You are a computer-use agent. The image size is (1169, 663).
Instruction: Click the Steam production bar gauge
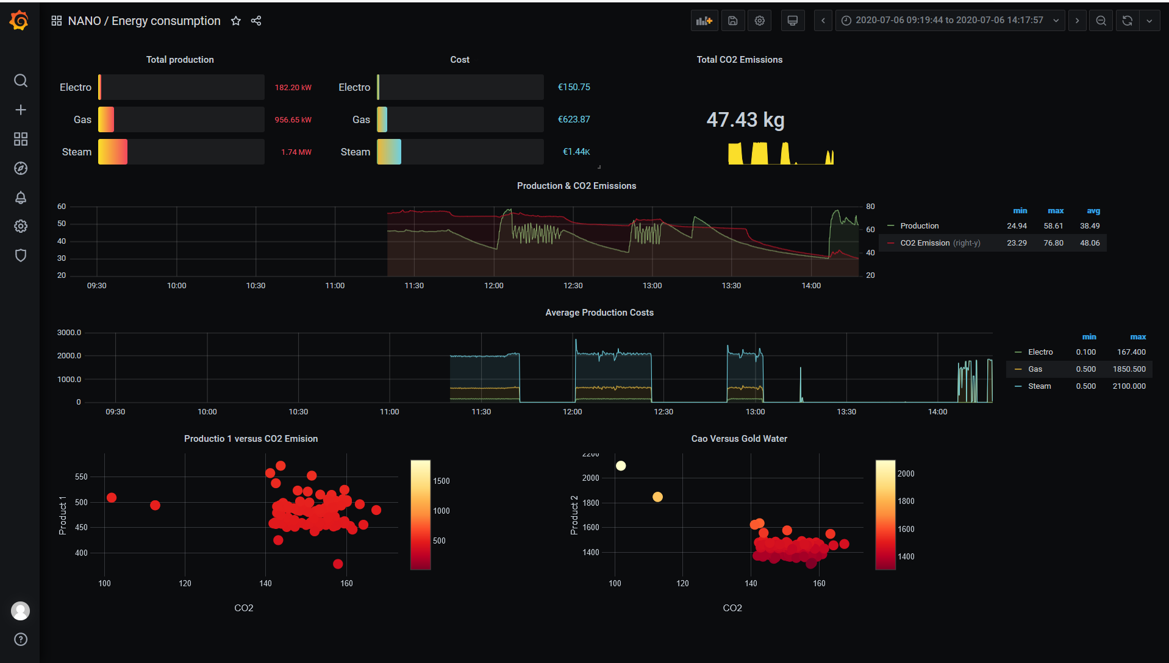(x=181, y=152)
